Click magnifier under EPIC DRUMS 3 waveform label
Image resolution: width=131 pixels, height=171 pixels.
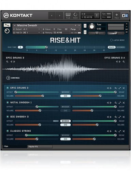[7, 62]
